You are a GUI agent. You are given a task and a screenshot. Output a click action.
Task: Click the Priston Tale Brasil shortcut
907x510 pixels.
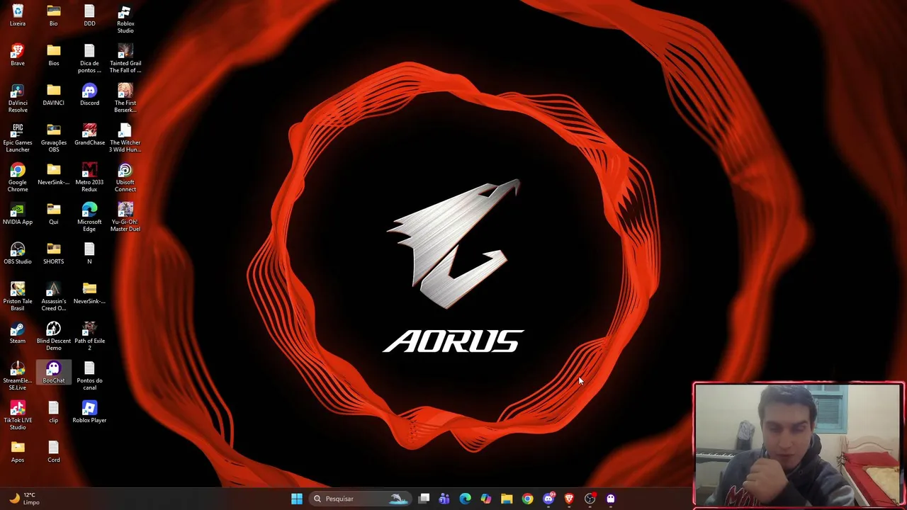coord(18,297)
